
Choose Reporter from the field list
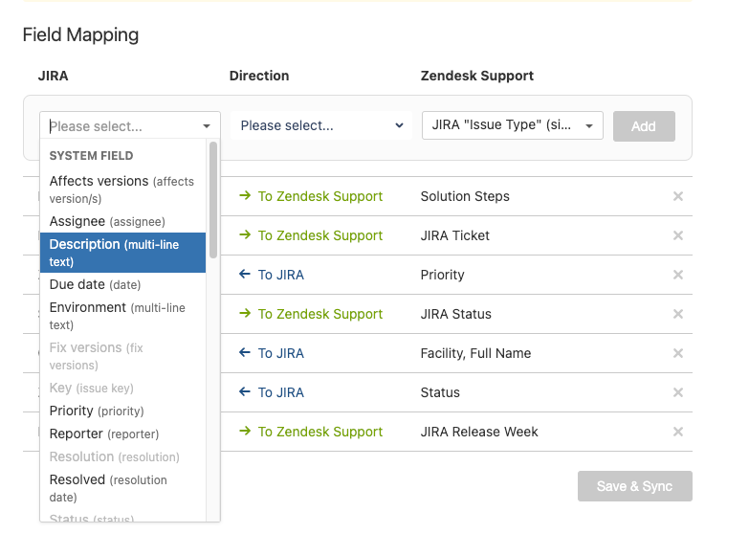point(122,434)
